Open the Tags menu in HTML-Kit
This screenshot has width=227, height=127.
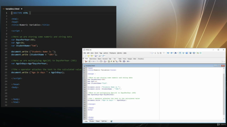[101, 53]
